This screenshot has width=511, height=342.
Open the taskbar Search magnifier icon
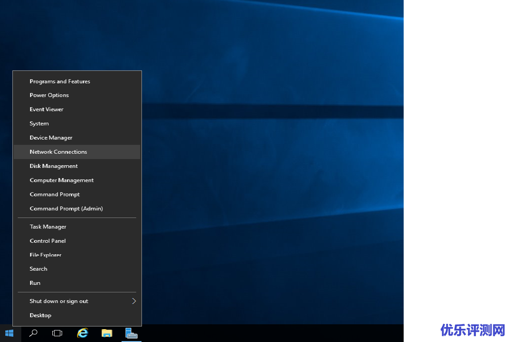pyautogui.click(x=33, y=333)
